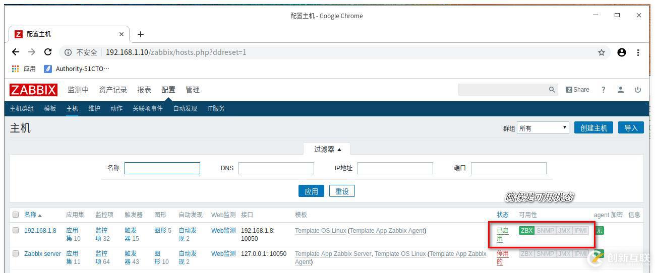Open the 监测中 menu
This screenshot has height=273, width=655.
click(78, 90)
